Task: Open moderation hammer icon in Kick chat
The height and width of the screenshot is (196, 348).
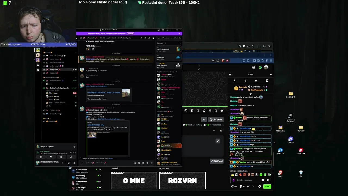Action: pyautogui.click(x=234, y=81)
